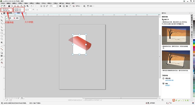The height and width of the screenshot is (105, 195).
Task: Switch to the Welcome screen tab
Action: tap(9, 13)
